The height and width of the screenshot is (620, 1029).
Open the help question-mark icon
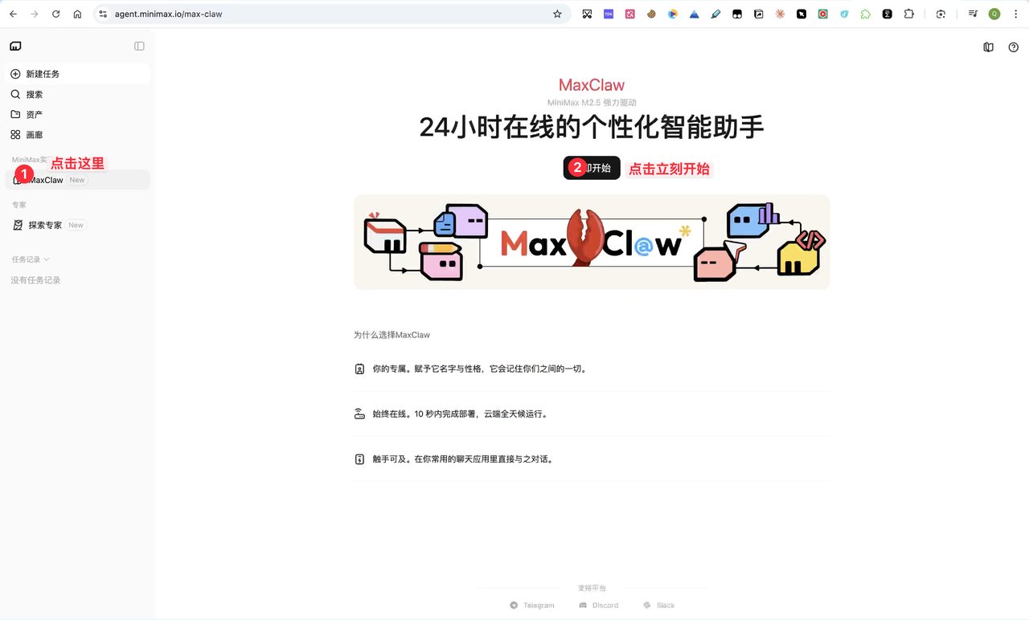point(1013,47)
